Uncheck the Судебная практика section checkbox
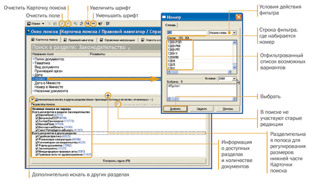This screenshot has width=309, height=193. 37,136
